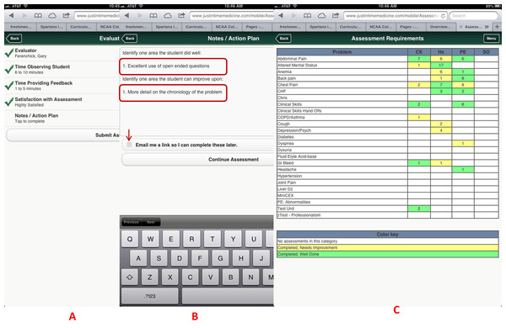The image size is (506, 328).
Task: Tap the bookmarks icon in panel A toolbar
Action: (x=38, y=15)
